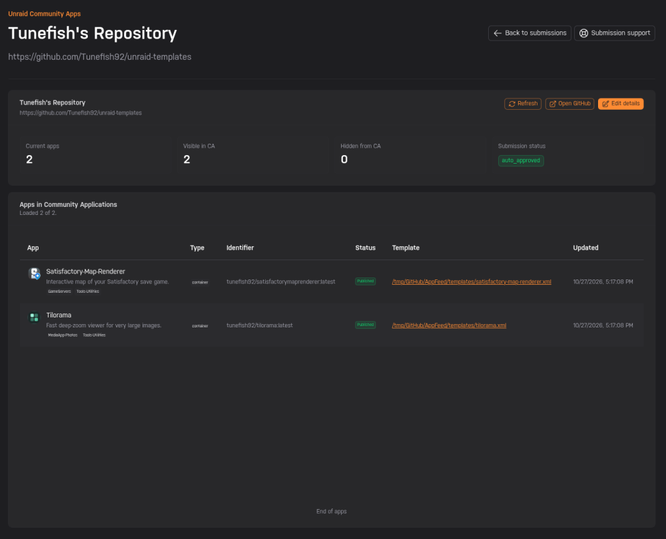Click the App column header
Screen dimensions: 666x539
point(33,248)
